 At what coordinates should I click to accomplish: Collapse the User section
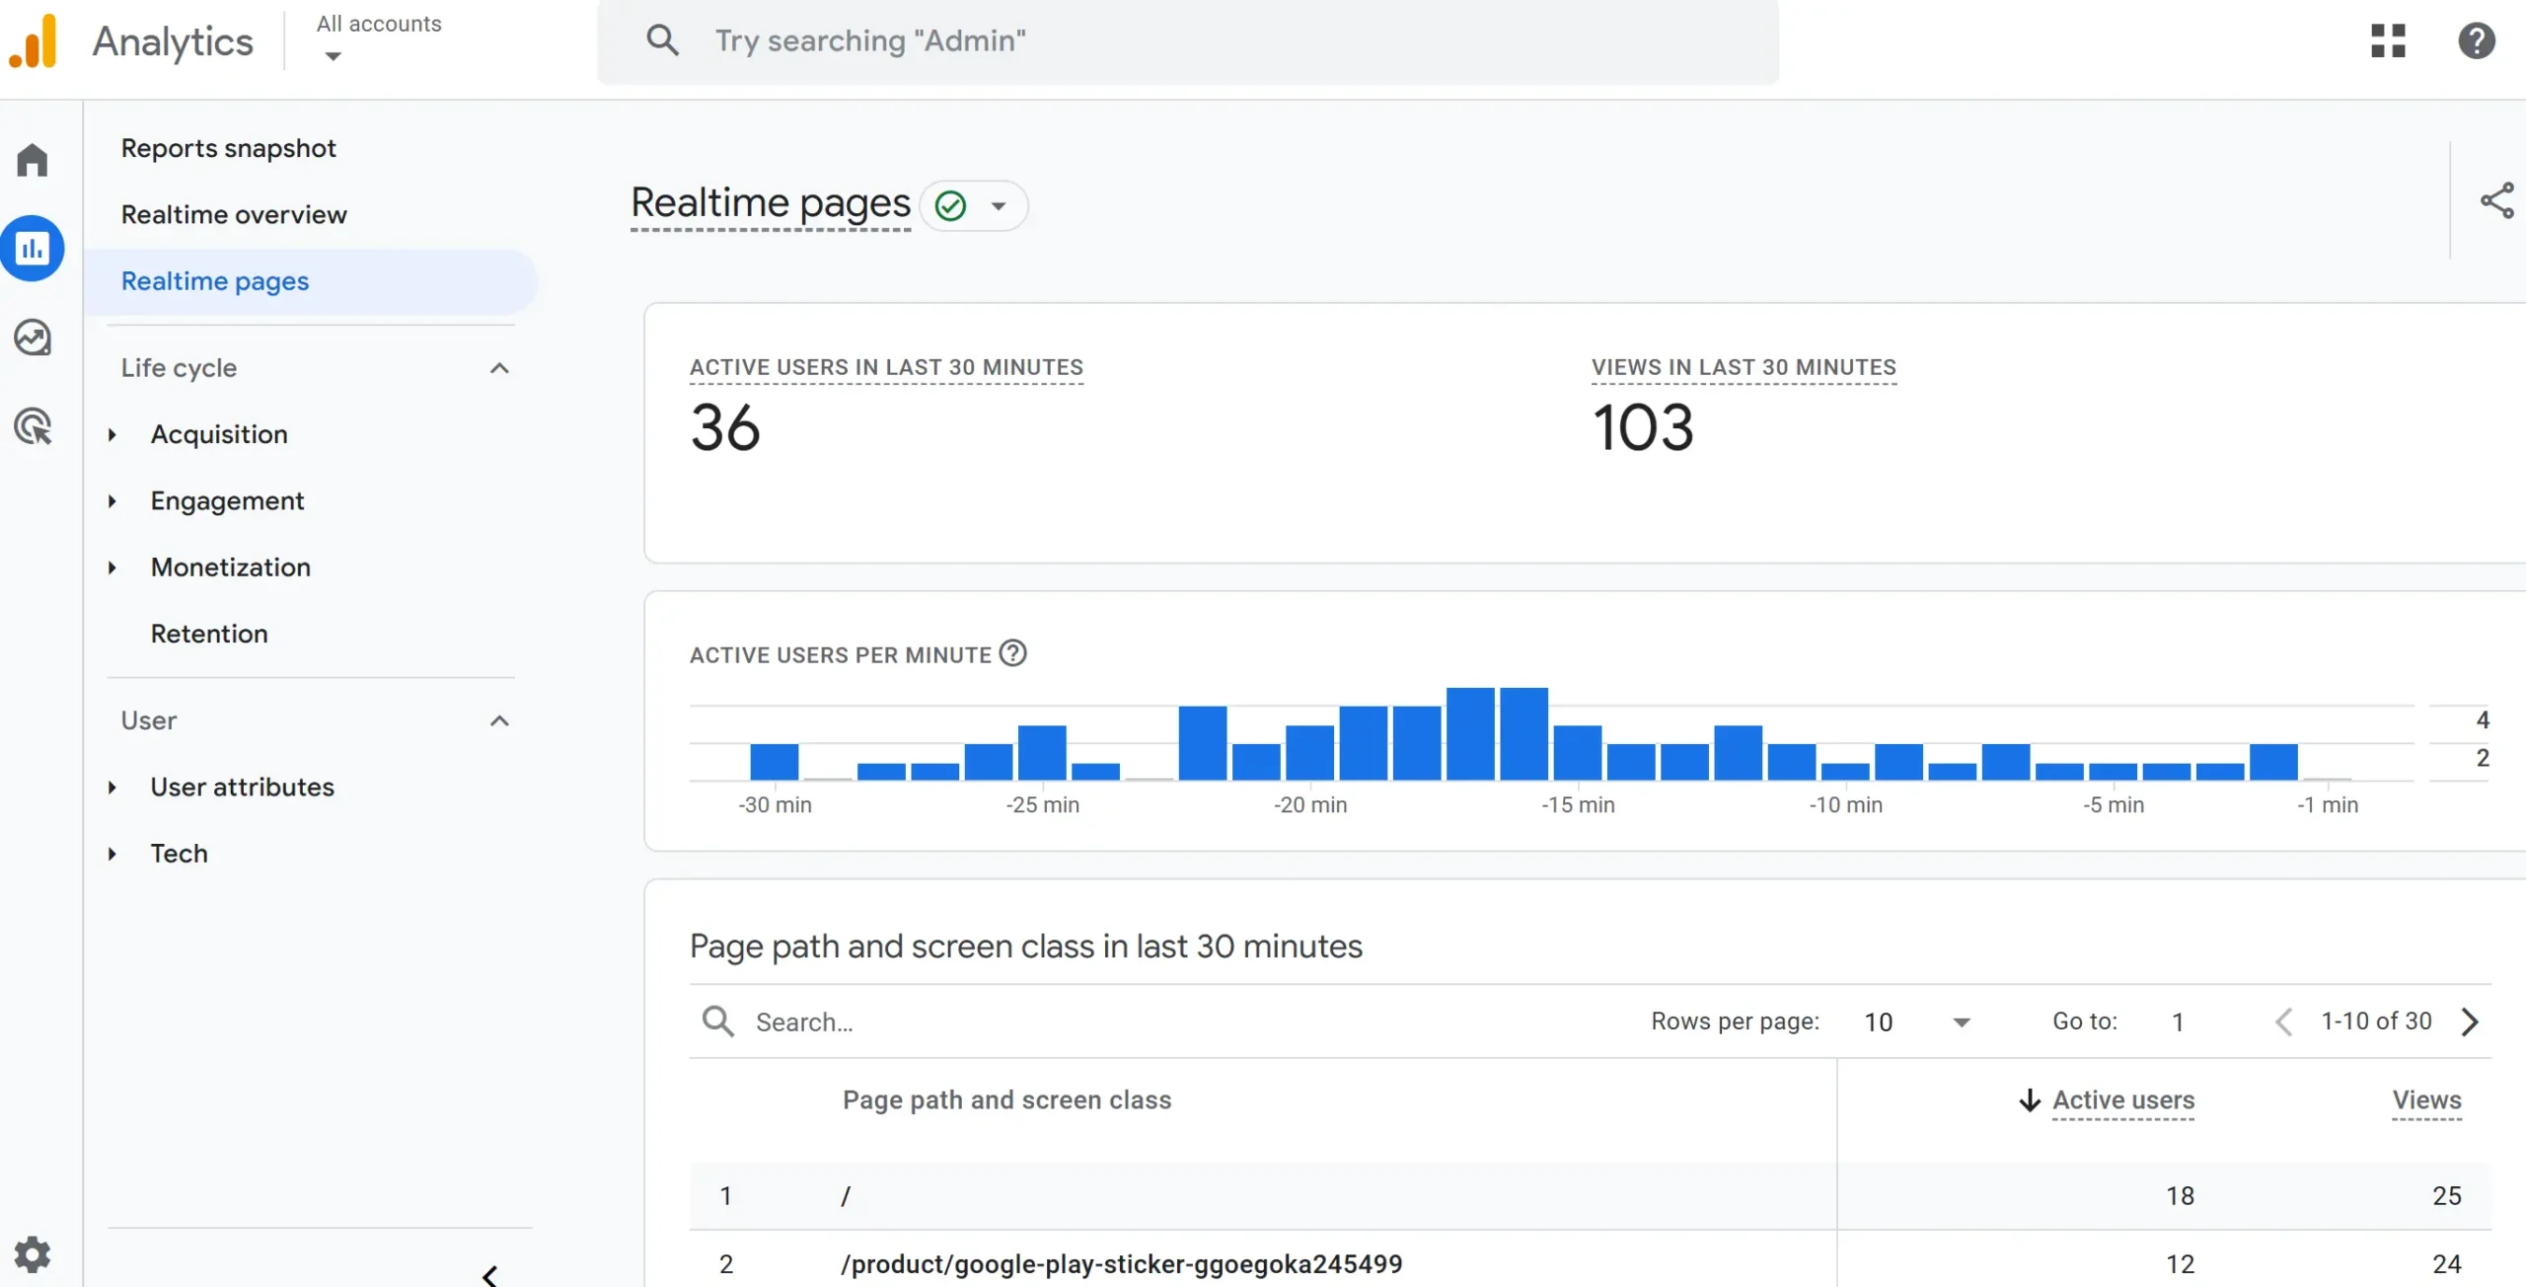pyautogui.click(x=499, y=720)
